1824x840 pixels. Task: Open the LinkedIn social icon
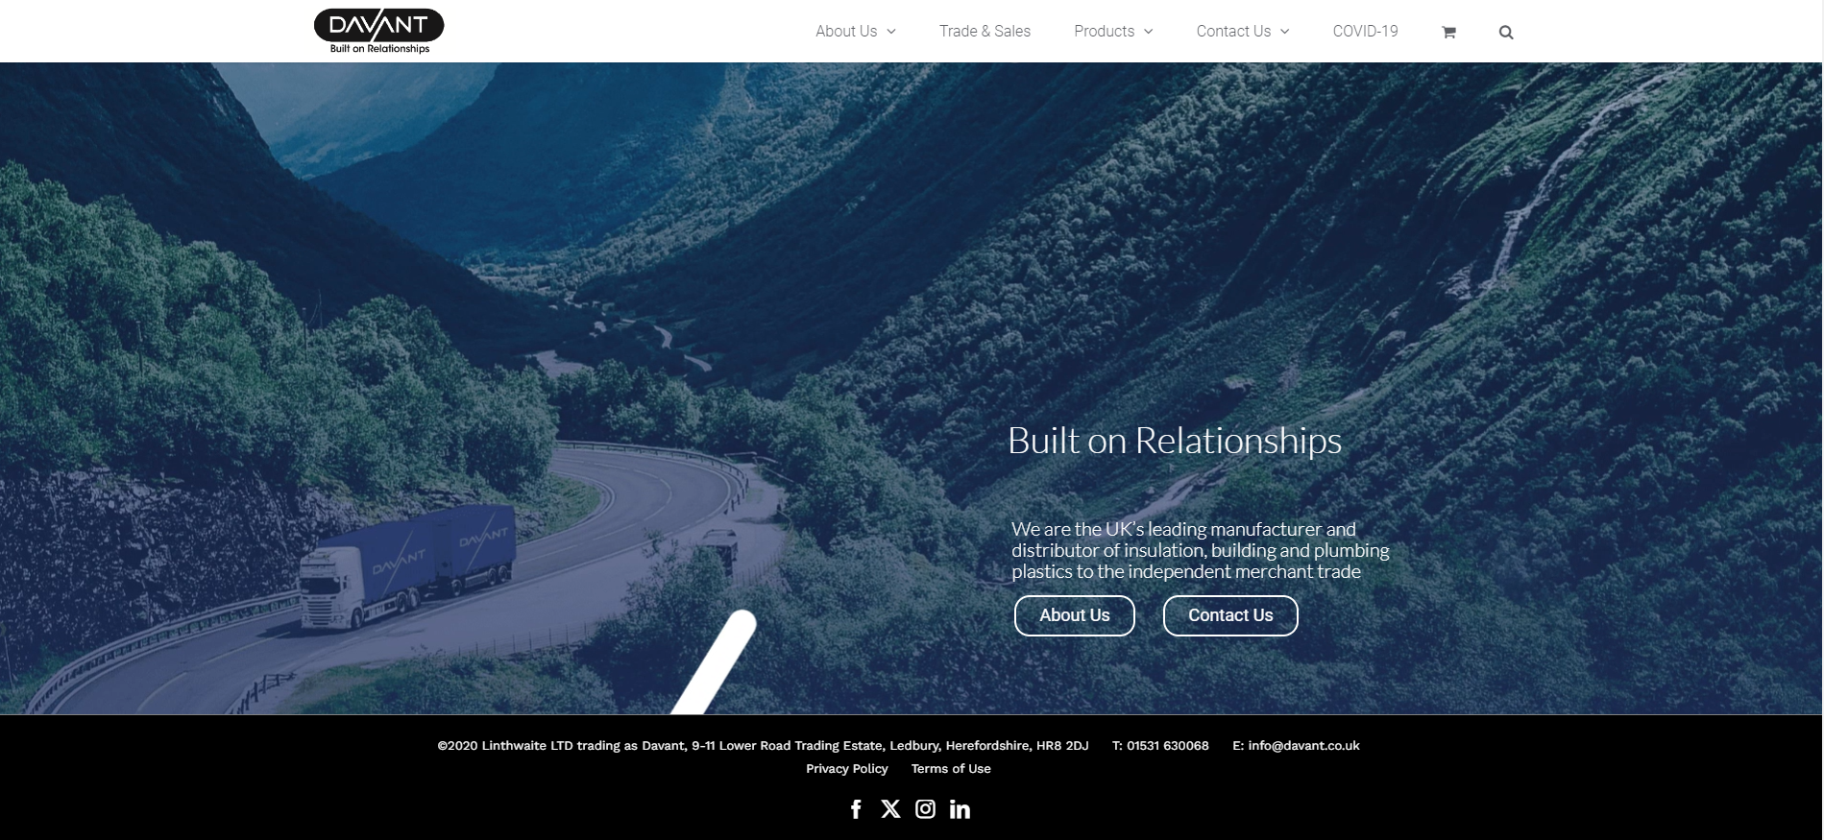point(960,809)
